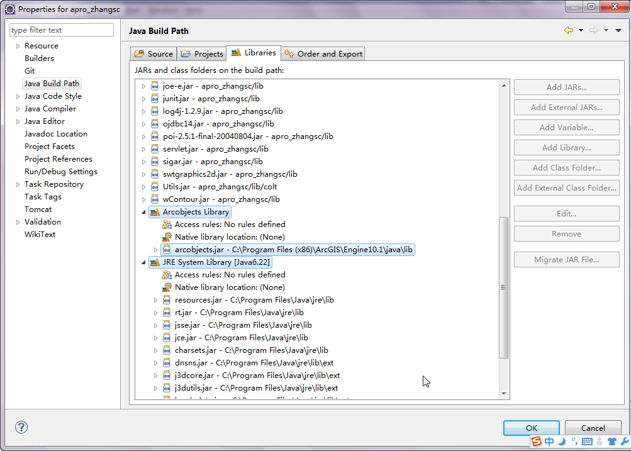Expand the Java Compiler category
Viewport: 631px width, 451px height.
coord(18,109)
